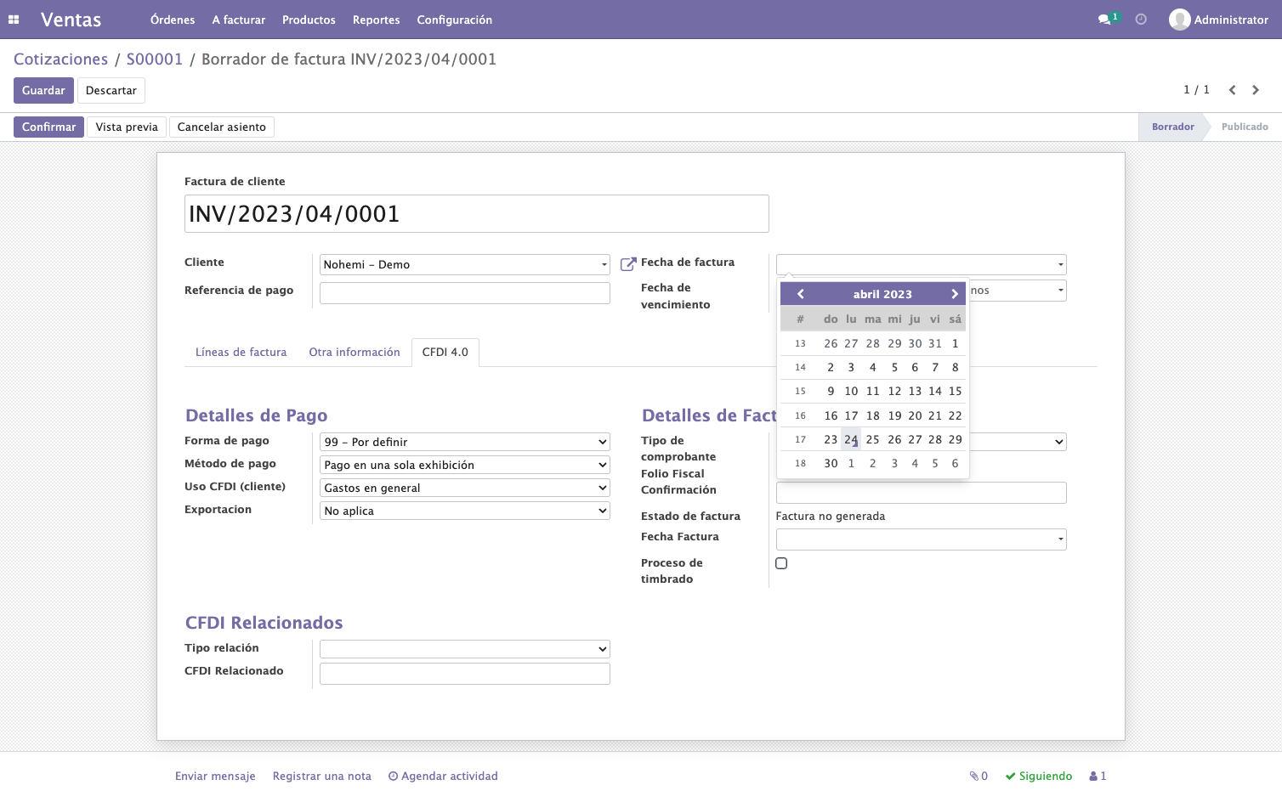Switch to Líneas de factura tab
The width and height of the screenshot is (1282, 802).
[x=241, y=353]
